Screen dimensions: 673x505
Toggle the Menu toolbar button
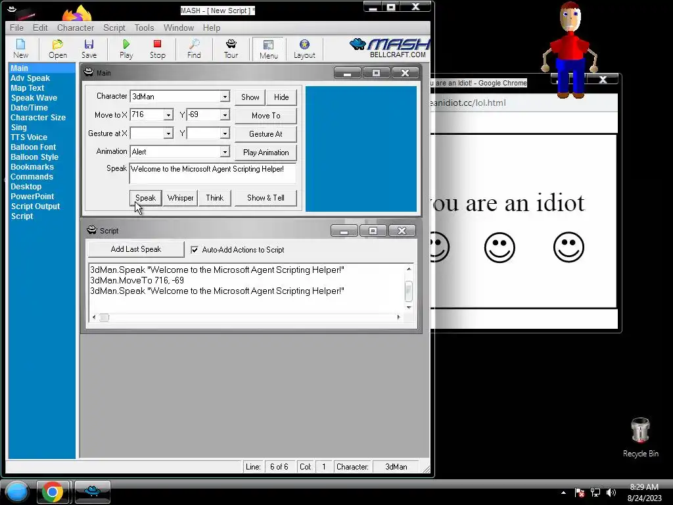pos(269,49)
